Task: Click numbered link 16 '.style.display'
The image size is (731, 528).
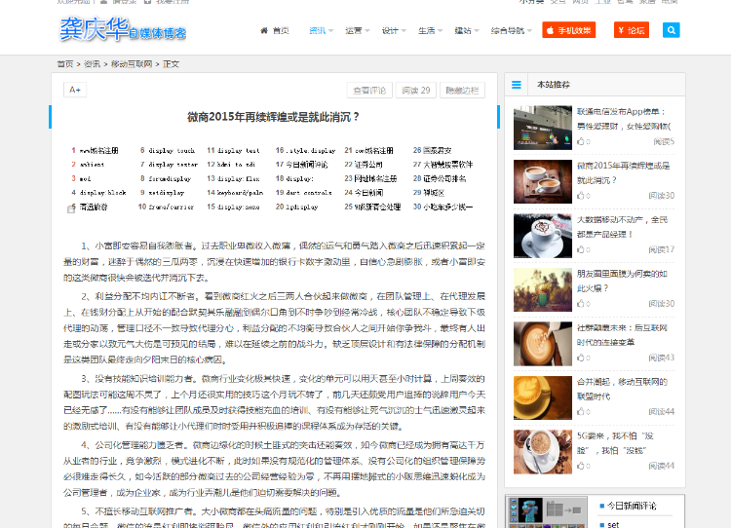Action: 311,151
